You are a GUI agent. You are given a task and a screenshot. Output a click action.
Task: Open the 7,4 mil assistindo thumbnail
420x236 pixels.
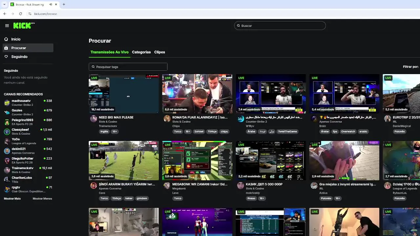[x=271, y=94]
